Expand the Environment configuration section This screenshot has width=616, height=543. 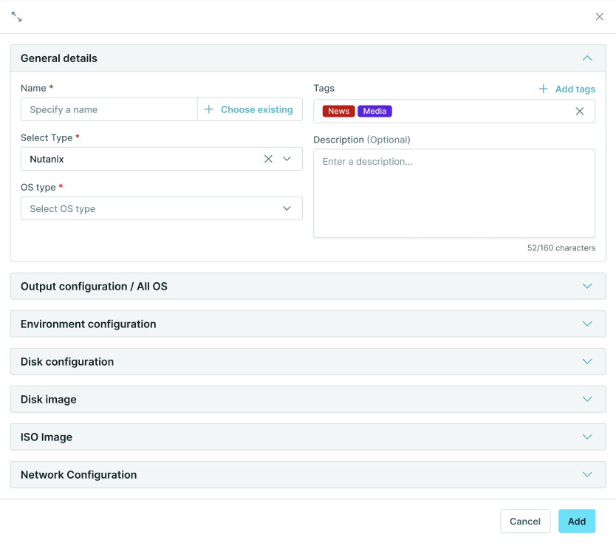click(587, 324)
